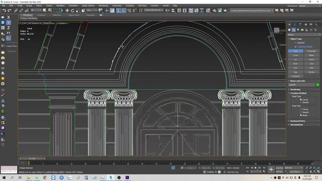Toggle the Percent Snap button
The height and width of the screenshot is (181, 322).
coord(129,11)
